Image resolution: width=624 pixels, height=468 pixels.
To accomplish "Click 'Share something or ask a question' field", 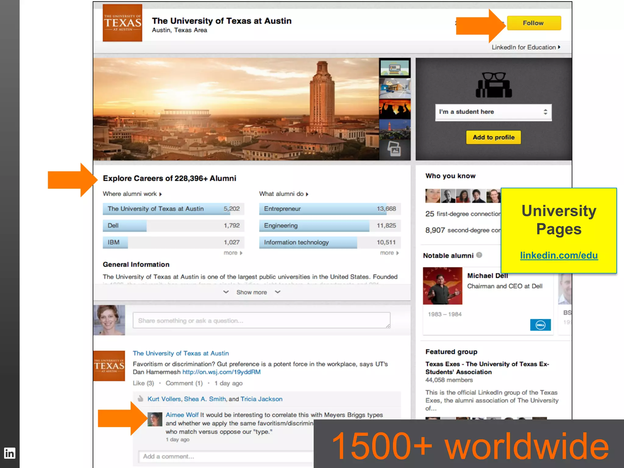I will pos(261,320).
